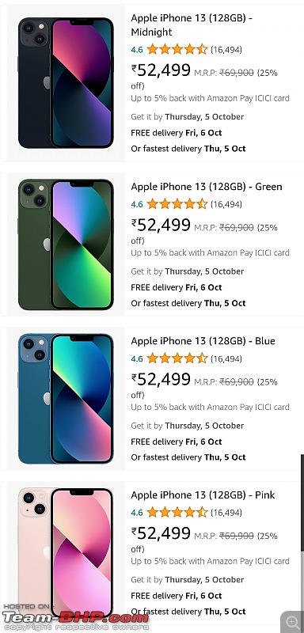Click the ₹52,499 price of the Pink iPhone
This screenshot has height=633, width=304.
[x=161, y=533]
